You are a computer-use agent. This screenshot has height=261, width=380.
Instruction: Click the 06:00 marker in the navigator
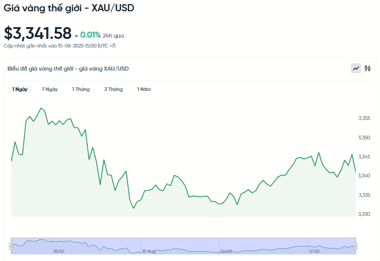(226, 252)
